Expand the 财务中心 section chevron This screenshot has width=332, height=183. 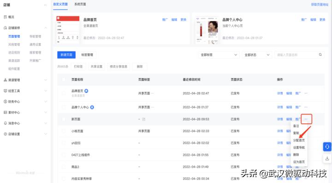[46, 102]
